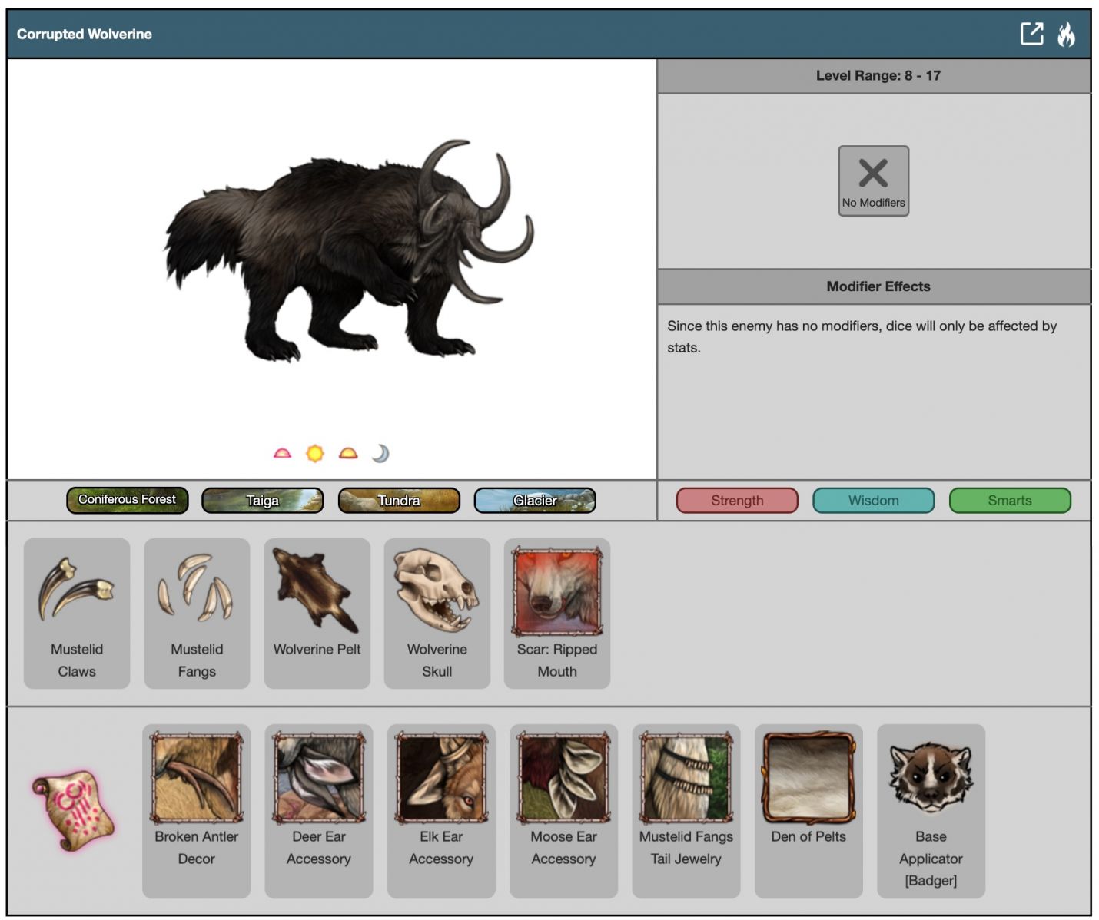Viewport: 1099px width, 920px height.
Task: Click the sun daytime icon
Action: click(315, 453)
